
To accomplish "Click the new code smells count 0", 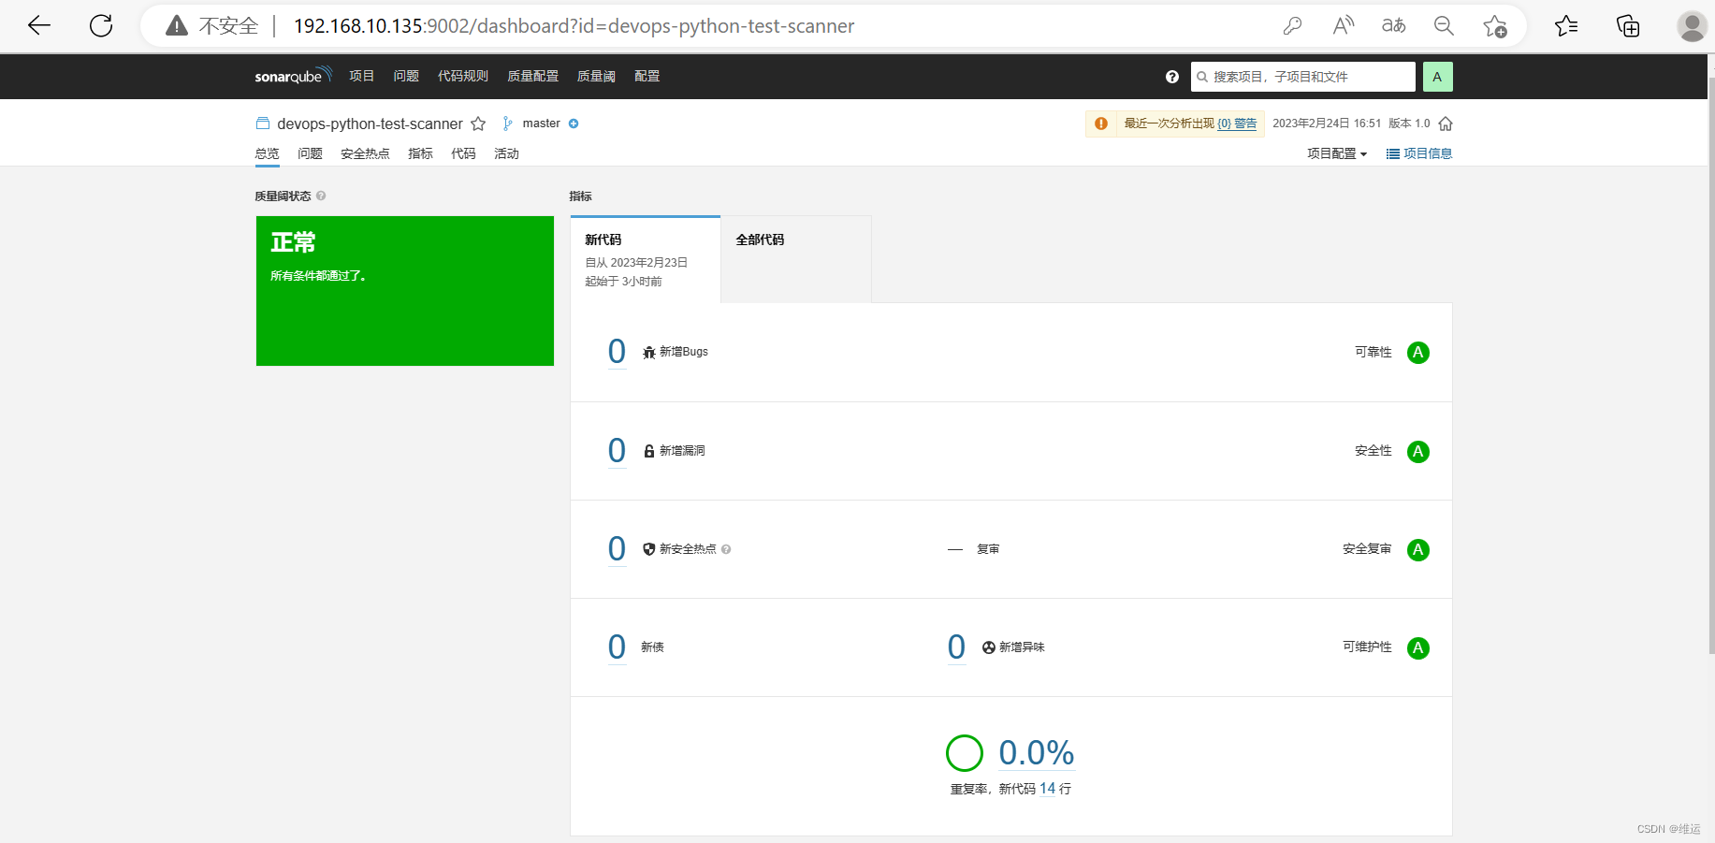I will tap(956, 647).
